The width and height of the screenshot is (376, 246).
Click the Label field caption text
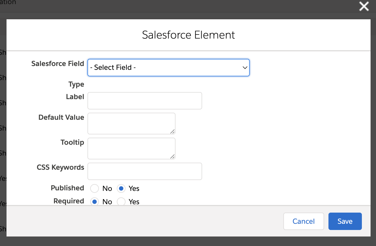tap(75, 97)
